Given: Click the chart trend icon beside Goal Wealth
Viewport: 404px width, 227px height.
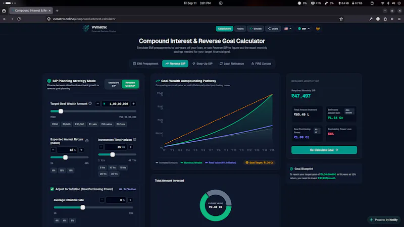Looking at the screenshot, I should (x=158, y=81).
